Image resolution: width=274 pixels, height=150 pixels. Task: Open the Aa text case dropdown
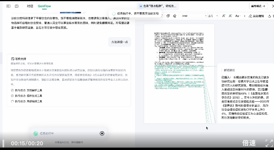(x=238, y=16)
